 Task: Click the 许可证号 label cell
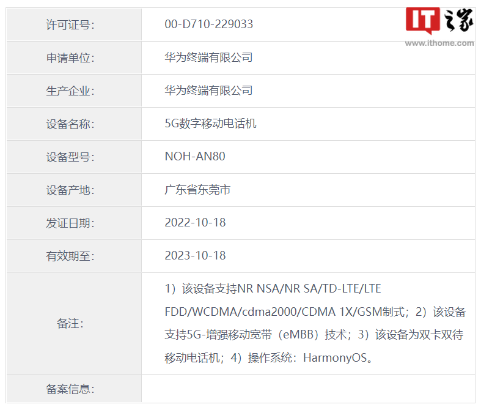(70, 25)
